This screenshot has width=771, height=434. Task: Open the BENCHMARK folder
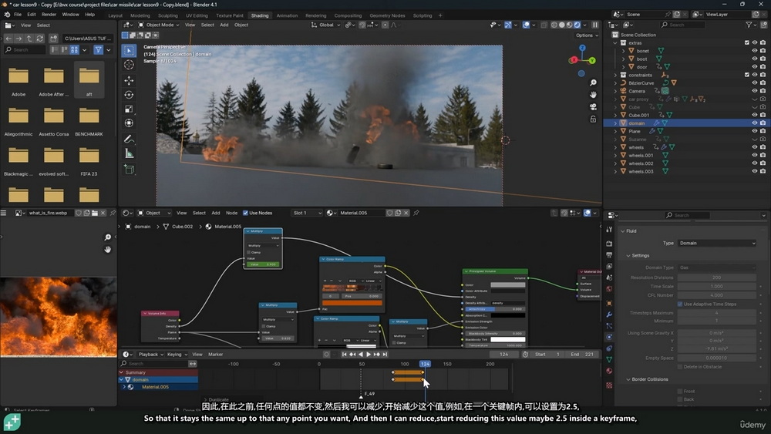pos(89,121)
